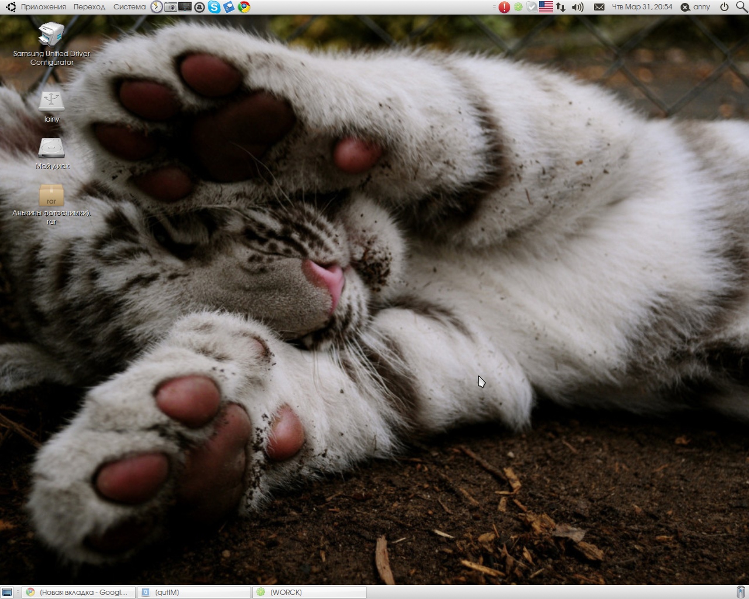Select Samsung Unified Driver Configurator desktop icon
This screenshot has height=599, width=749.
pyautogui.click(x=51, y=44)
